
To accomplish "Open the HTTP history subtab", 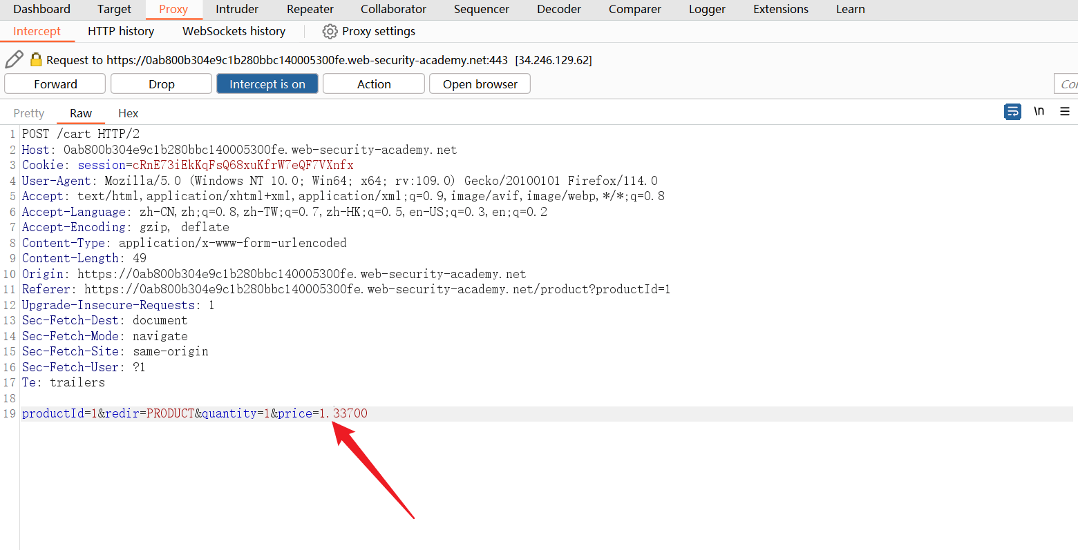I will tap(121, 32).
